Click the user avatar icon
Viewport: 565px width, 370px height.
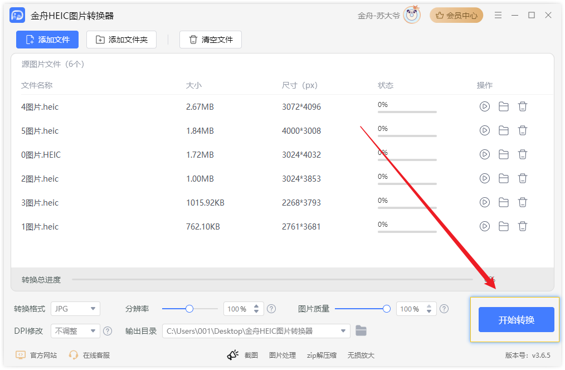(x=412, y=16)
